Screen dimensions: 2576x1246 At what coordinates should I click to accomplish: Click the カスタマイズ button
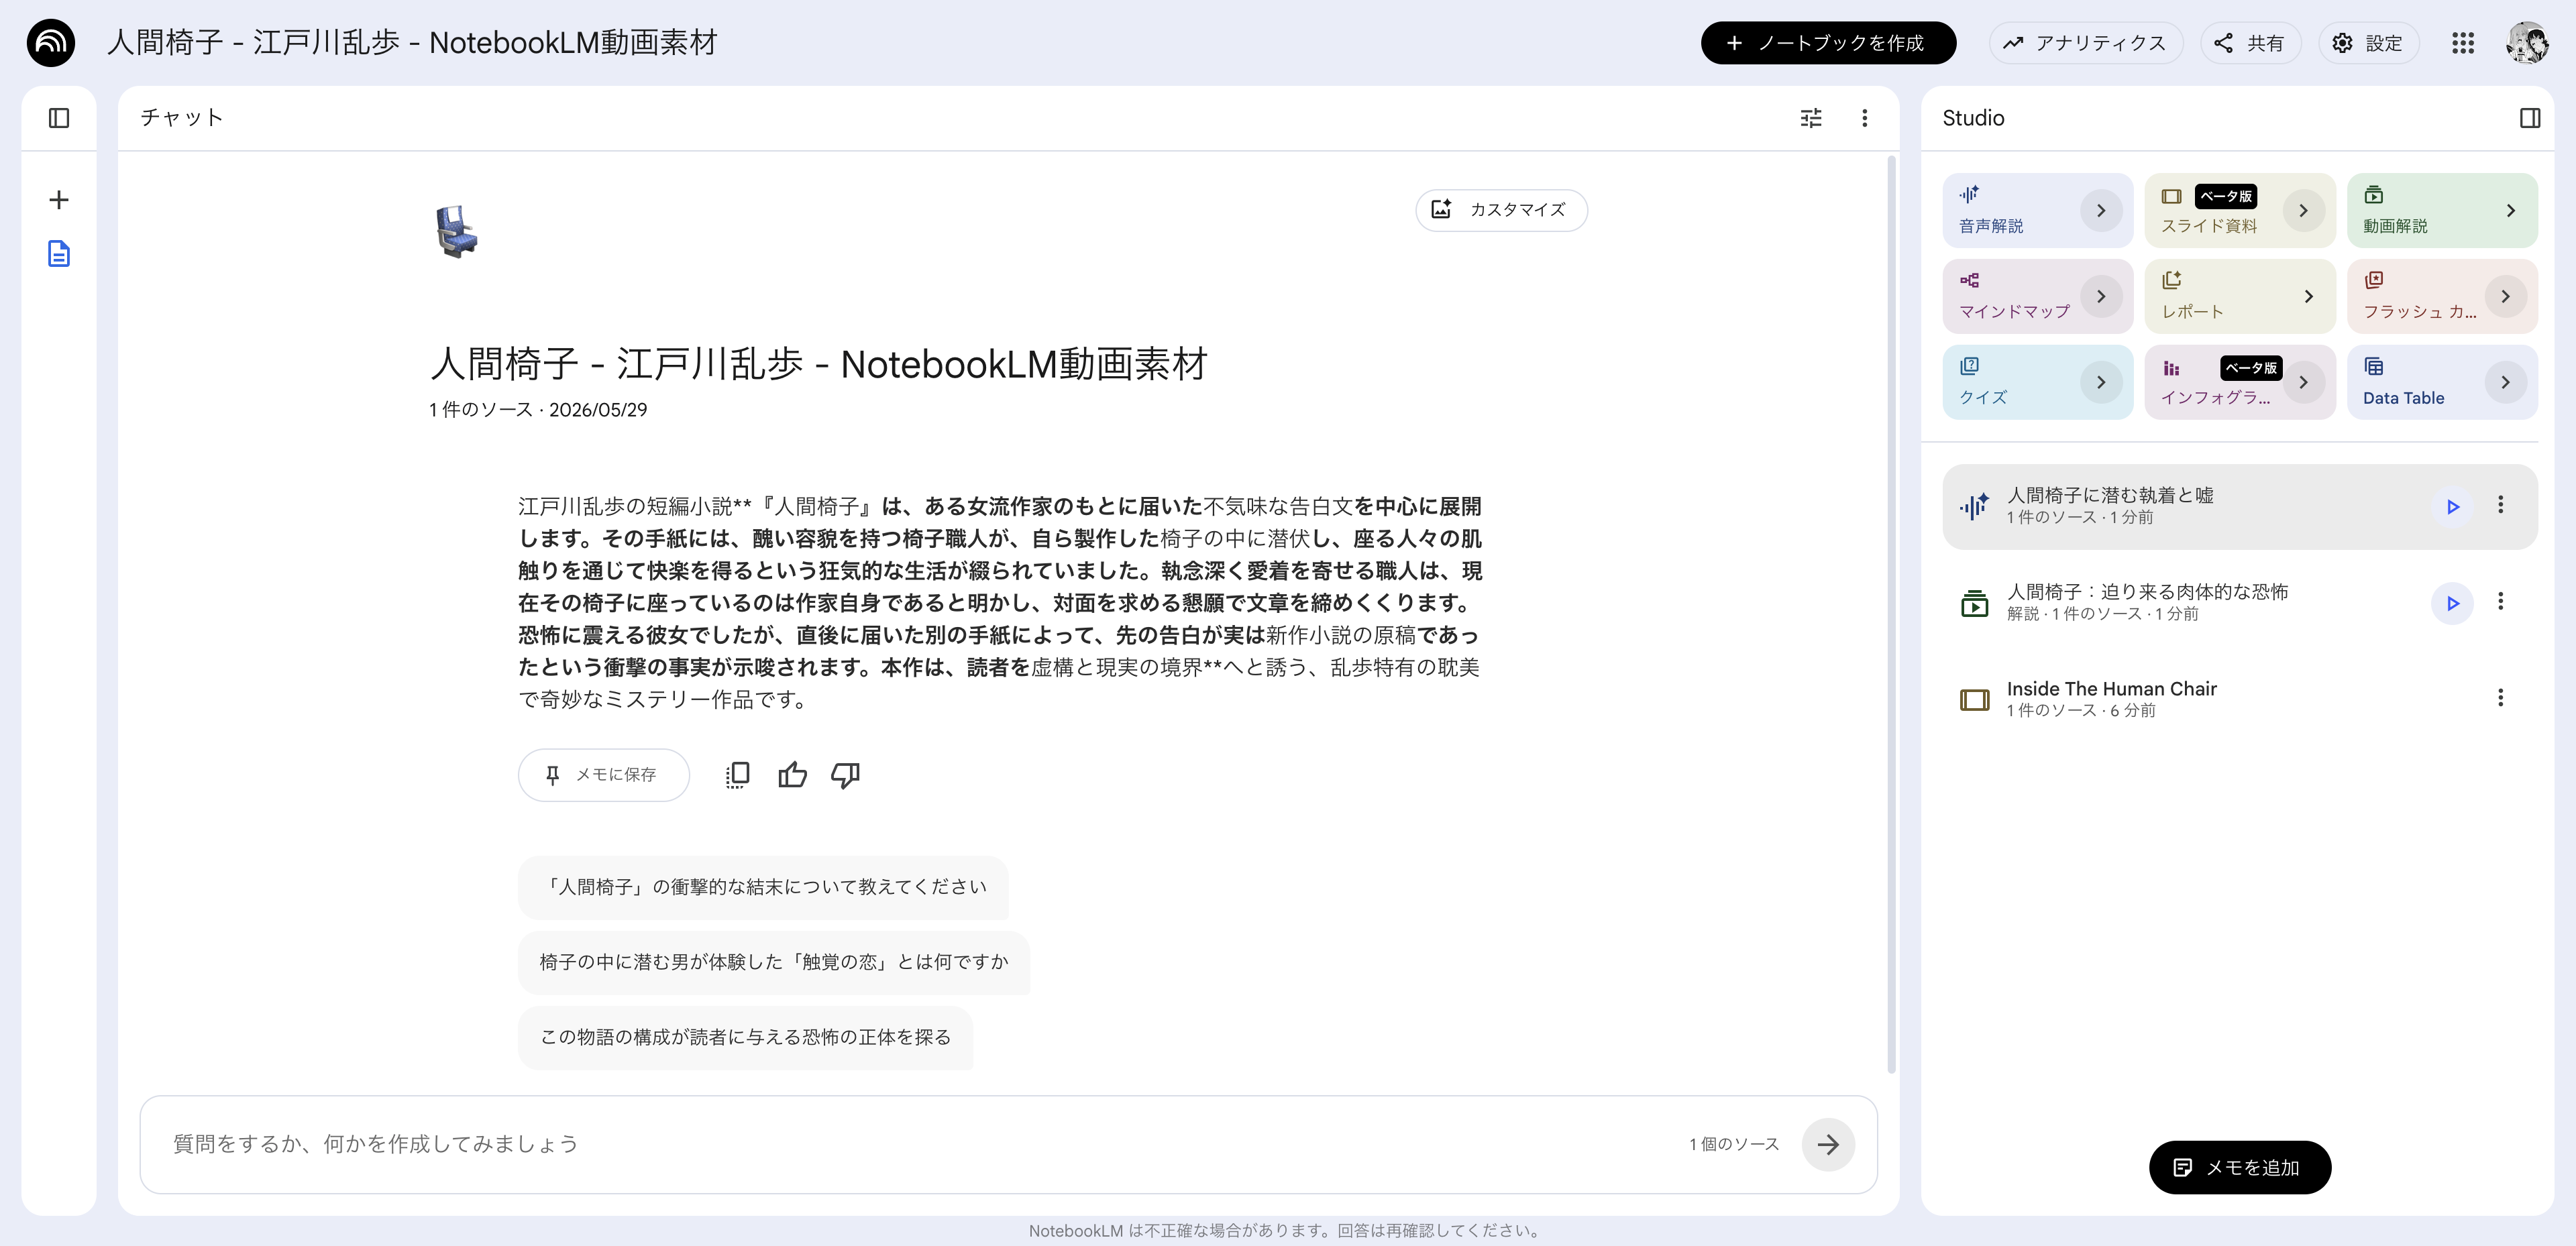tap(1501, 210)
